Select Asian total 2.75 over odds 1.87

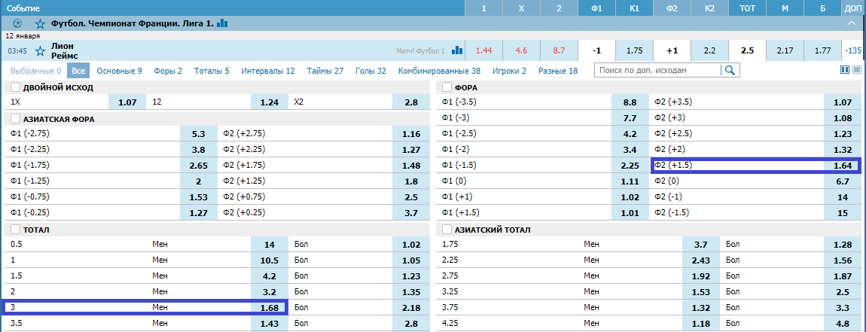842,276
